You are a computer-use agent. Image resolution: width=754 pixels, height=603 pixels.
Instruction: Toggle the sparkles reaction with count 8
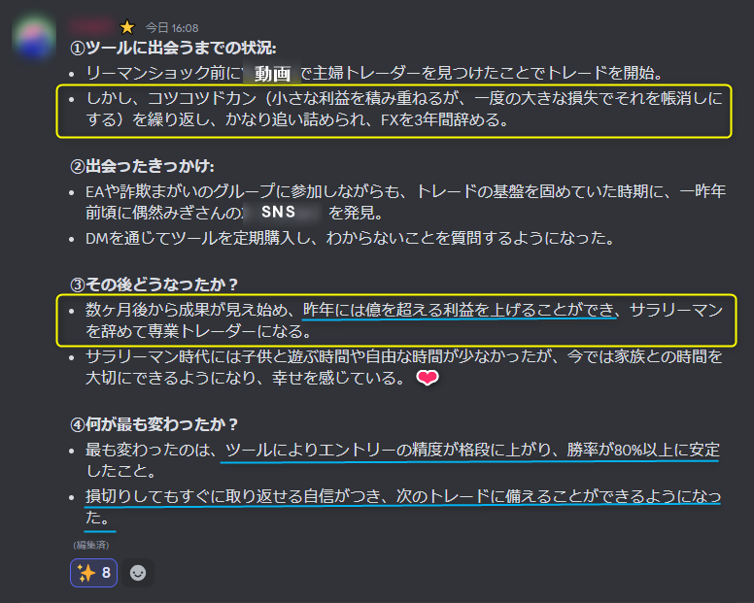coord(94,573)
